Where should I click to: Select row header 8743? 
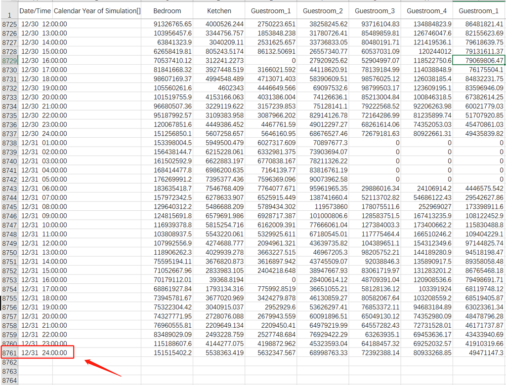click(9, 189)
